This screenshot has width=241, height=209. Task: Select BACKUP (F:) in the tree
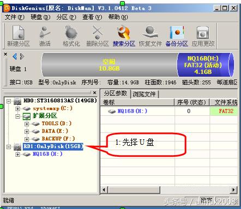(x=58, y=139)
